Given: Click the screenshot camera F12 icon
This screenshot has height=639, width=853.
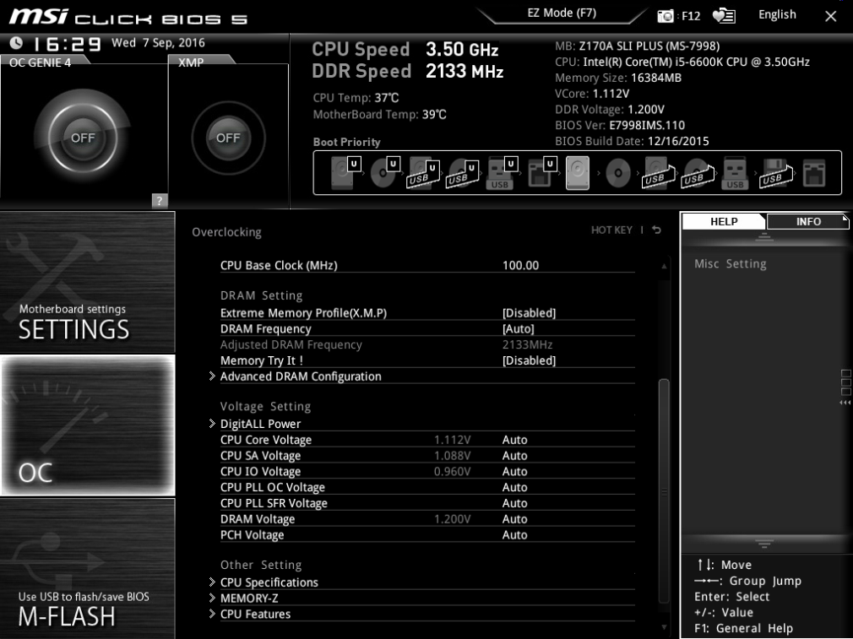Looking at the screenshot, I should [x=666, y=16].
